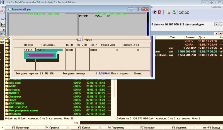Image resolution: width=223 pixels, height=130 pixels.
Task: Click the QSL card folder icon
Action: 7,83
